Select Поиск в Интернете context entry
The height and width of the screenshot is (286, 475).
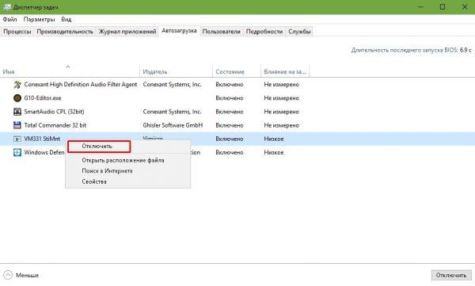pos(127,171)
